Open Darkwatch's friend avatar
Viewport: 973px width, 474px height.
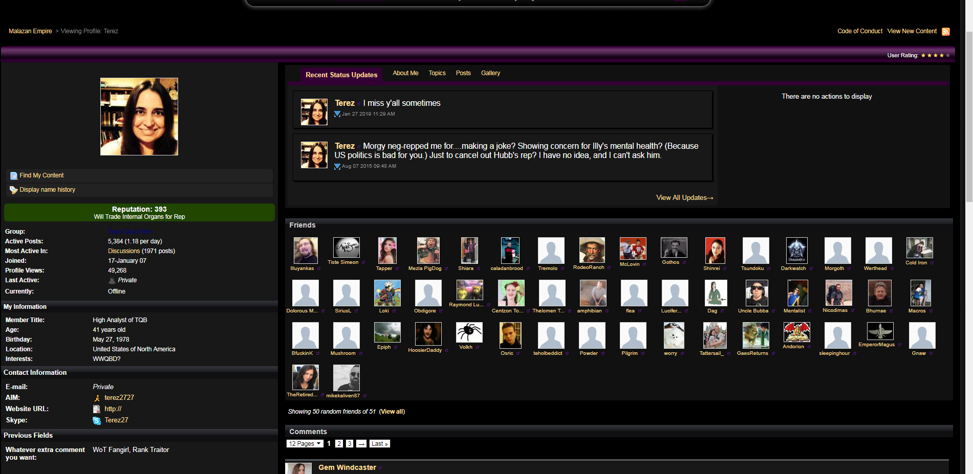[x=797, y=251]
